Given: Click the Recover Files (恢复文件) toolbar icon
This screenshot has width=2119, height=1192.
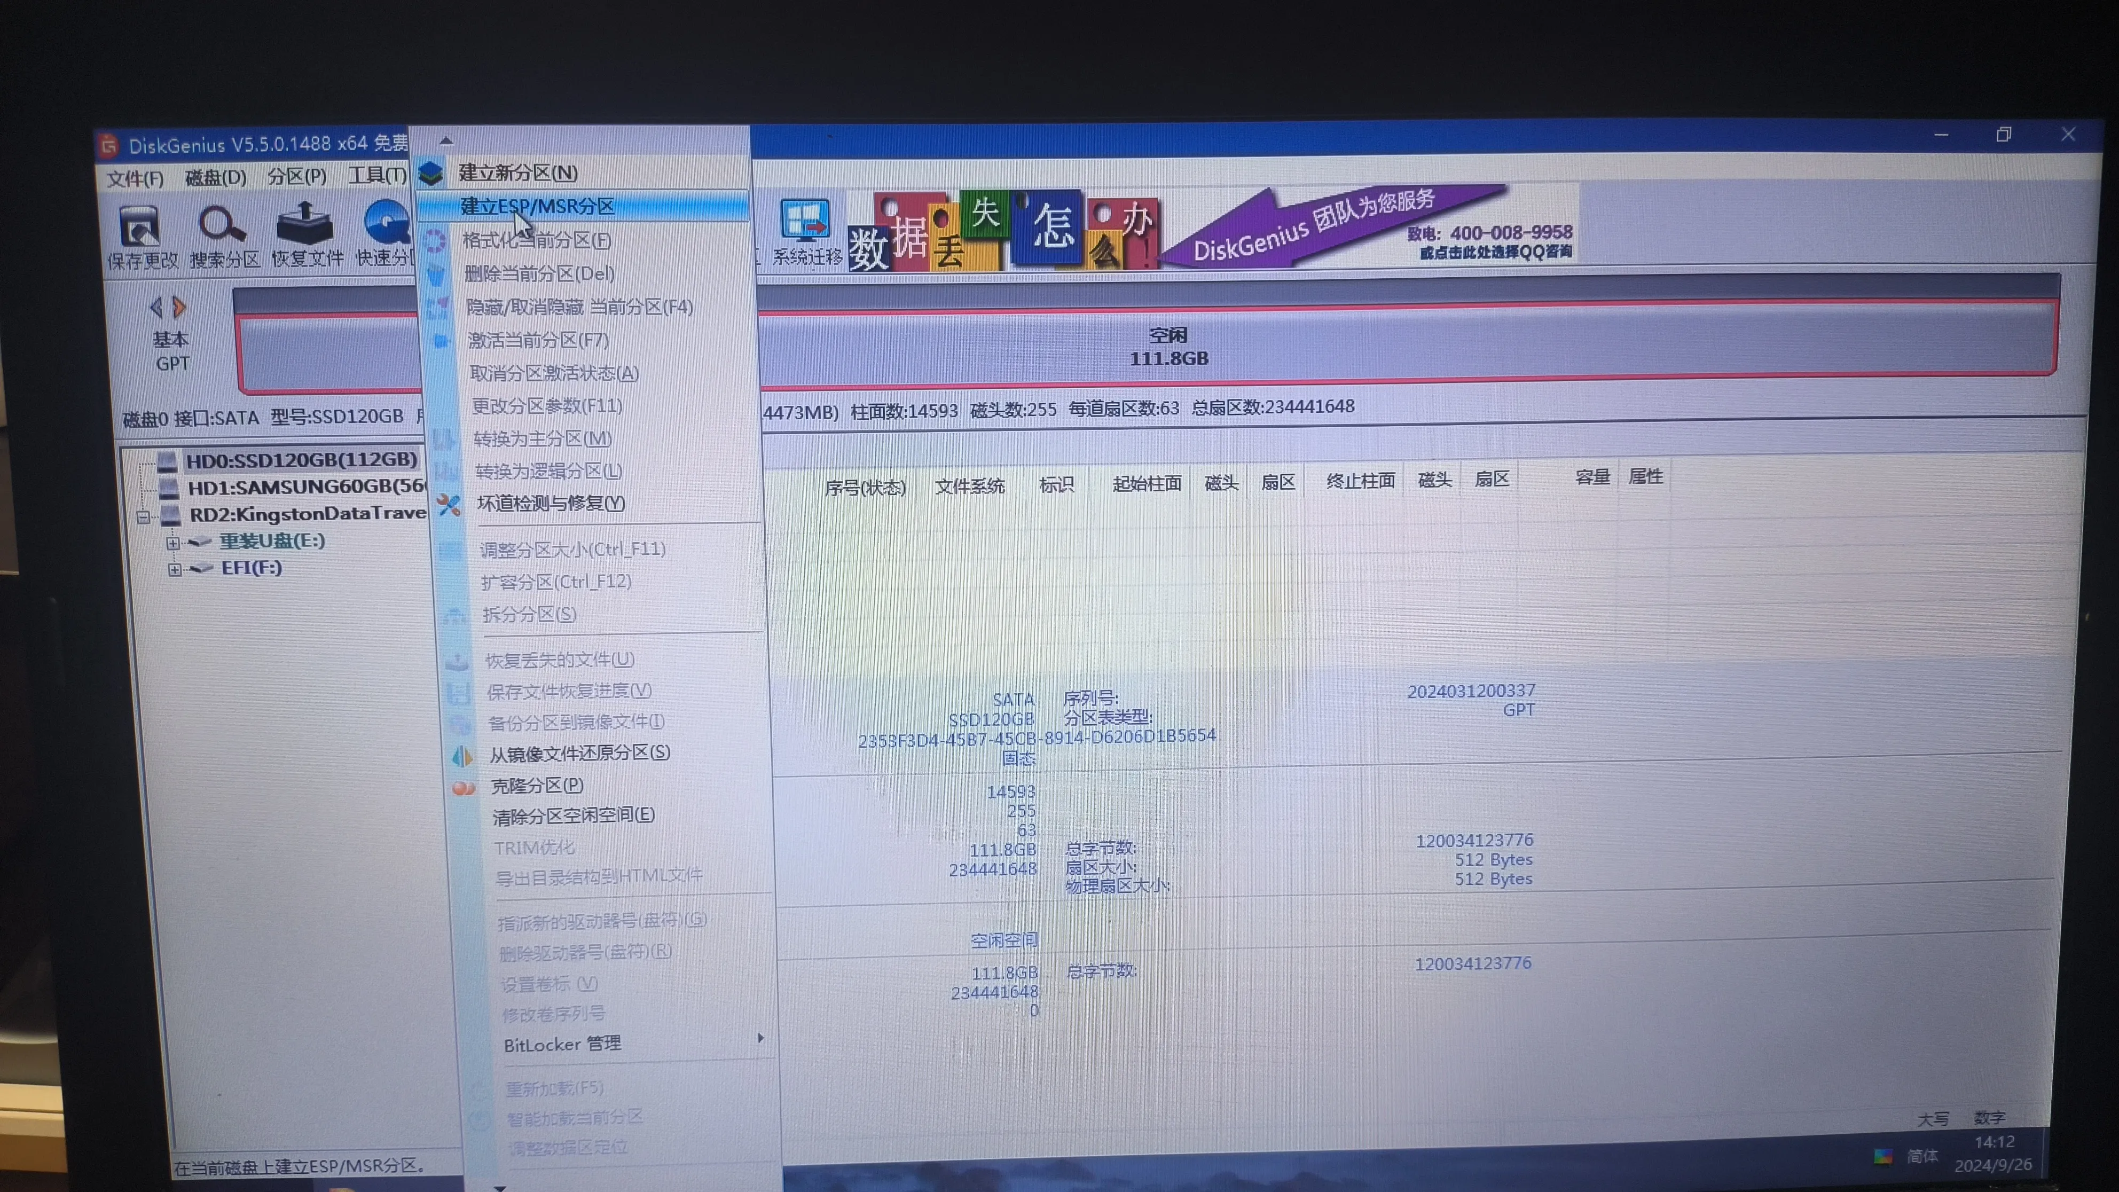Looking at the screenshot, I should [x=304, y=224].
